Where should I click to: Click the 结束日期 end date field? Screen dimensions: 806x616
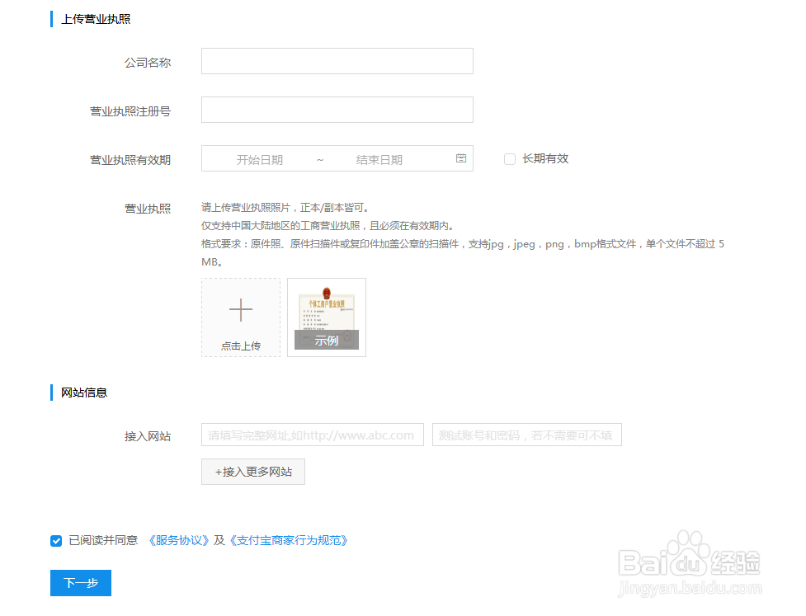click(379, 158)
